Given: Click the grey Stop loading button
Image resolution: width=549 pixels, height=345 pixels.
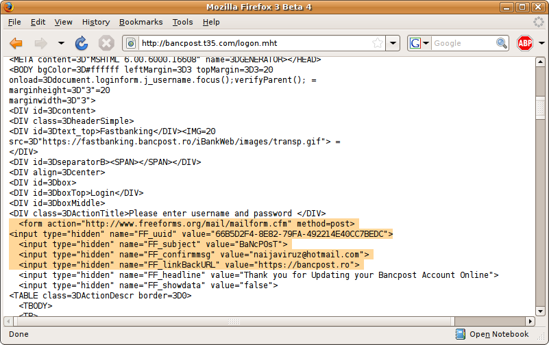Looking at the screenshot, I should pos(106,43).
